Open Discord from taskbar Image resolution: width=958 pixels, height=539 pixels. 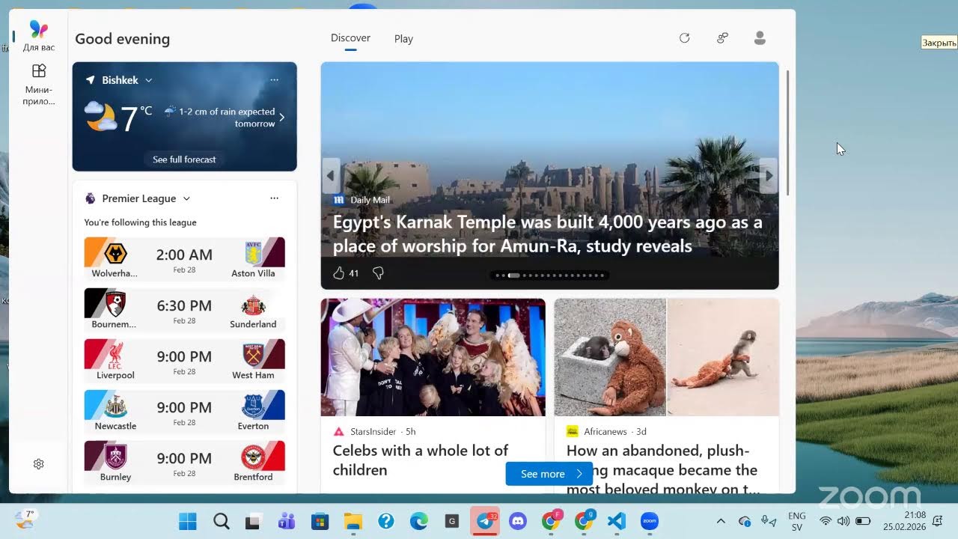[518, 521]
